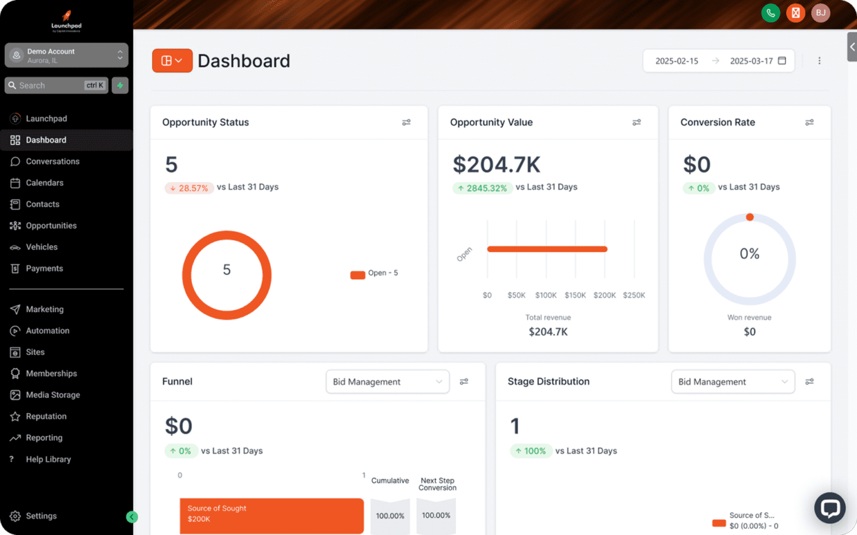Go to Opportunities in the sidebar
The width and height of the screenshot is (857, 535).
click(51, 226)
